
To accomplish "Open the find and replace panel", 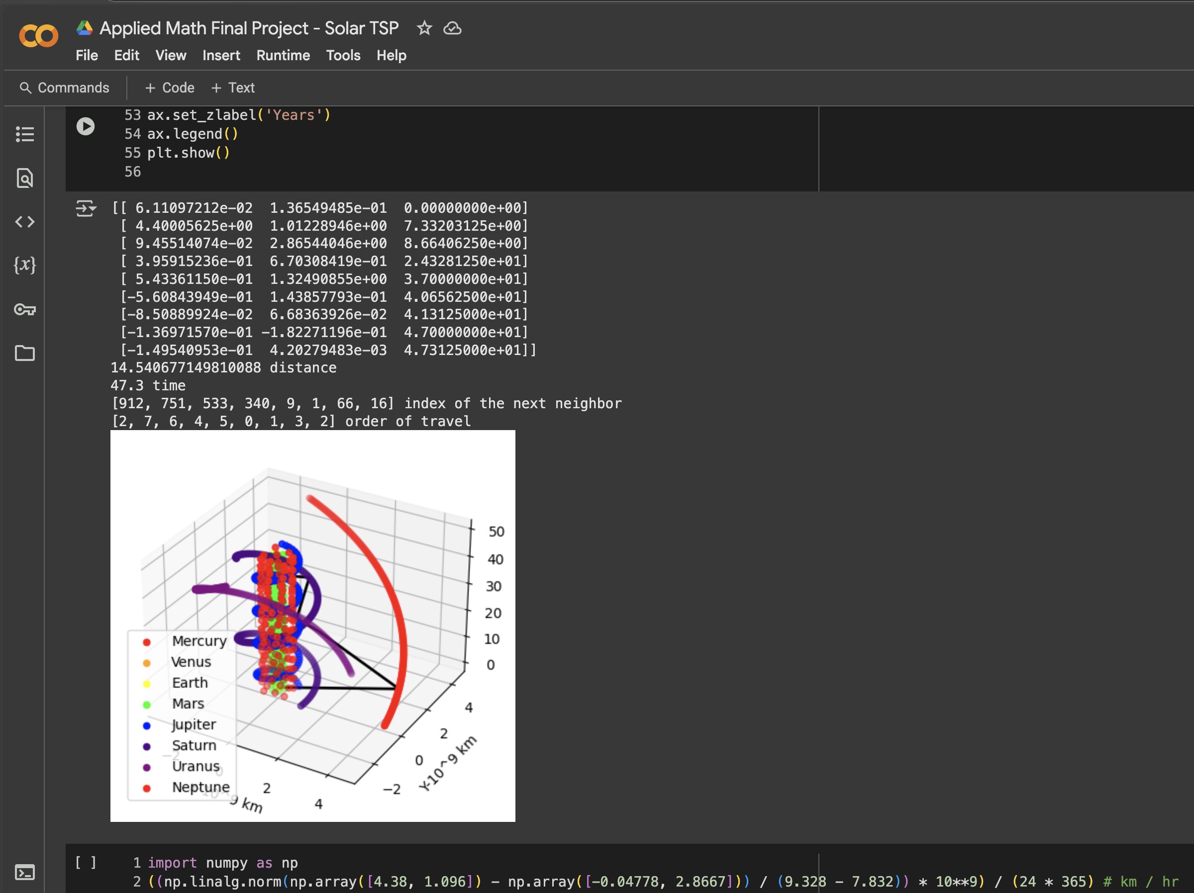I will pyautogui.click(x=25, y=178).
